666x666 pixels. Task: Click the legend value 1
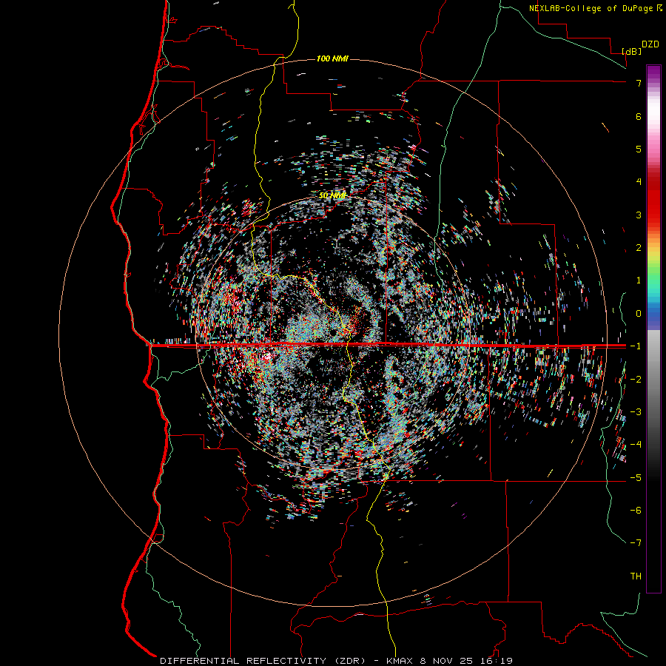[639, 280]
